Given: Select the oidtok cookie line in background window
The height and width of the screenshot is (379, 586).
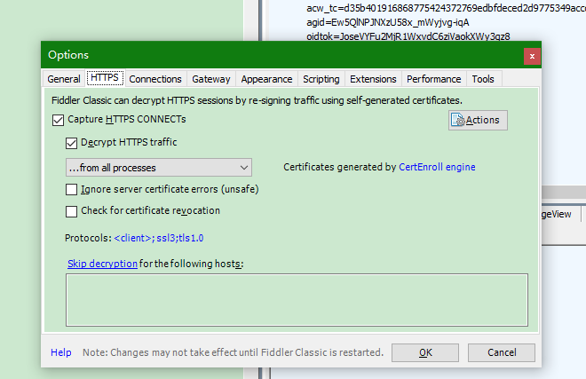Looking at the screenshot, I should [408, 36].
